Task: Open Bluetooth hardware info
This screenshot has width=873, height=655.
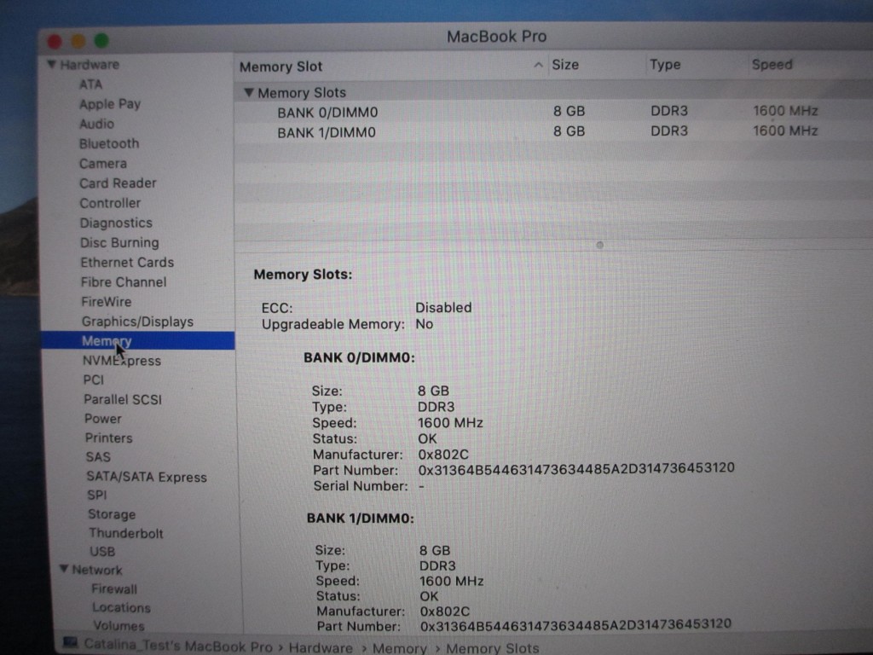Action: click(108, 143)
